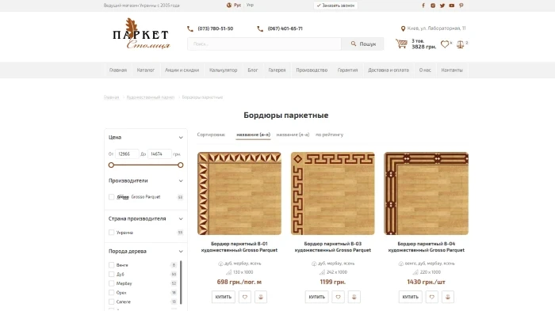
Task: Click the site search input field
Action: 264,44
